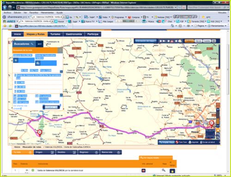This screenshot has width=231, height=177.
Task: Click the Tom Tom icon below map
Action: (177, 142)
